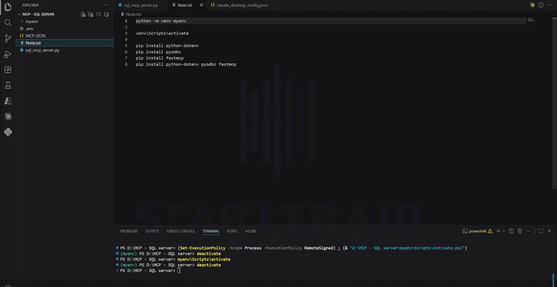Image resolution: width=557 pixels, height=287 pixels.
Task: Click the starburst icon in editor title bar
Action: pos(532,5)
